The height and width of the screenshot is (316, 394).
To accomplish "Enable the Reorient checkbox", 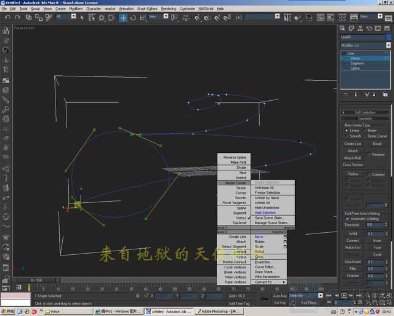I will (369, 155).
